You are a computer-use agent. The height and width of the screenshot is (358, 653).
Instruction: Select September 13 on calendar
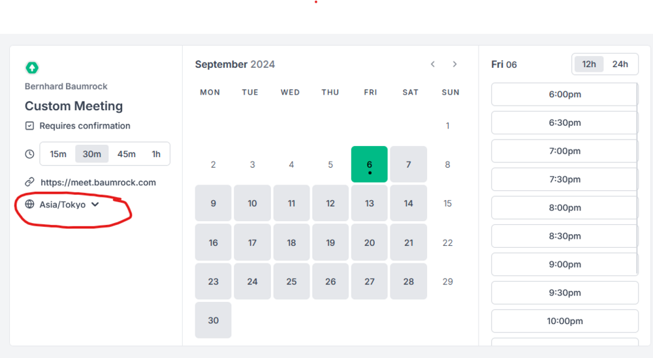click(x=370, y=203)
